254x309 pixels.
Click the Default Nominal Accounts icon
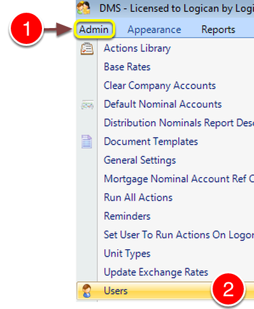(87, 104)
